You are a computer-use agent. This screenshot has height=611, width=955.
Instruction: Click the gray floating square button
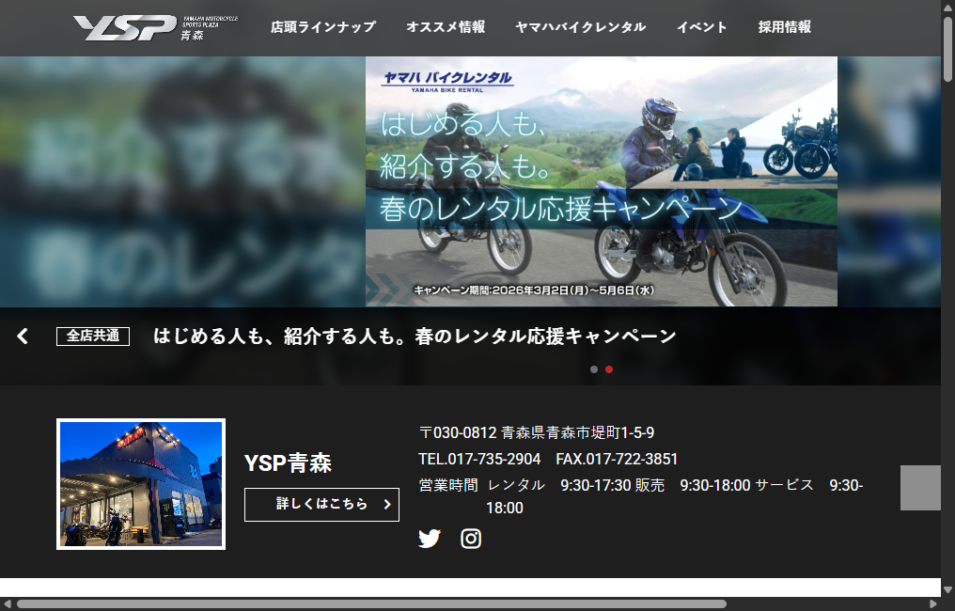tap(920, 487)
